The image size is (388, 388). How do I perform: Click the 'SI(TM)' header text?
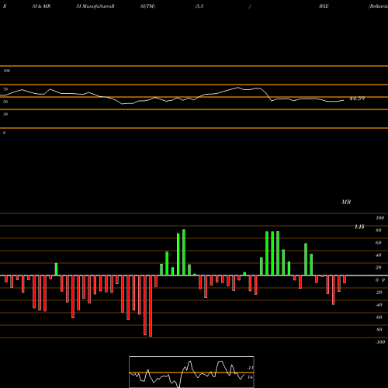point(147,6)
